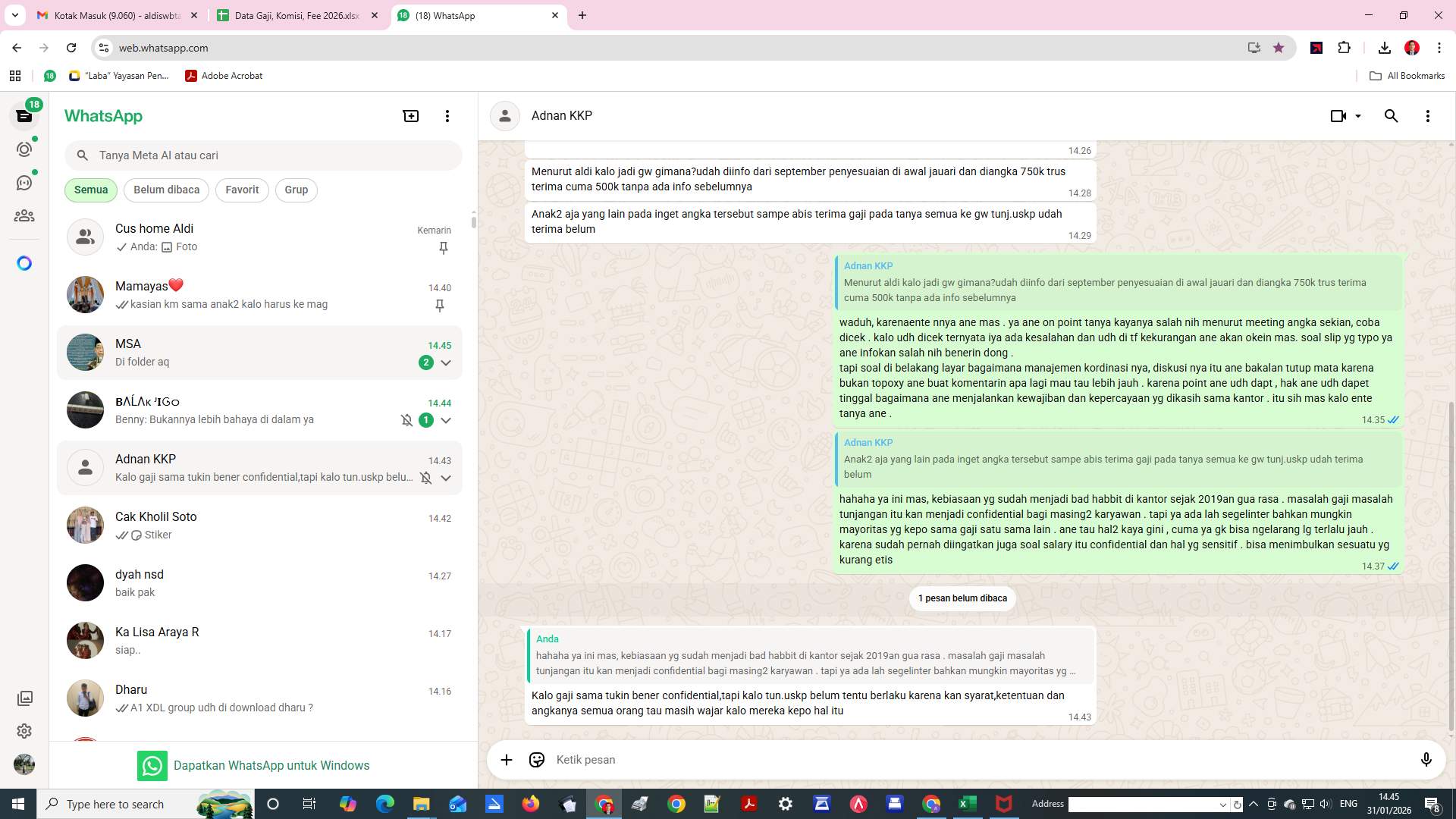Open the video call dropdown arrow
Viewport: 1456px width, 819px height.
1357,115
